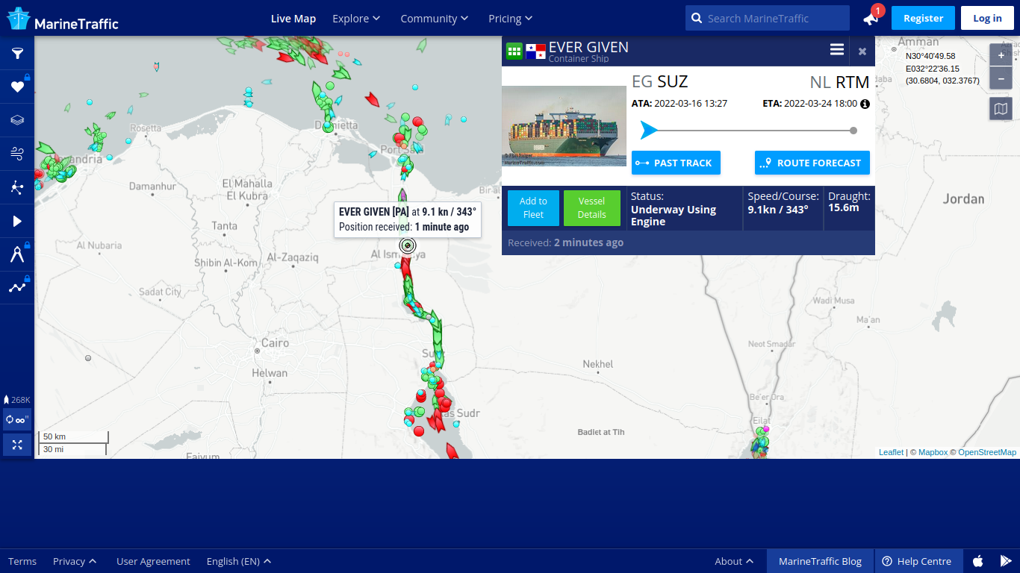Expand the Privacy footer menu
Image resolution: width=1020 pixels, height=573 pixels.
pyautogui.click(x=75, y=561)
